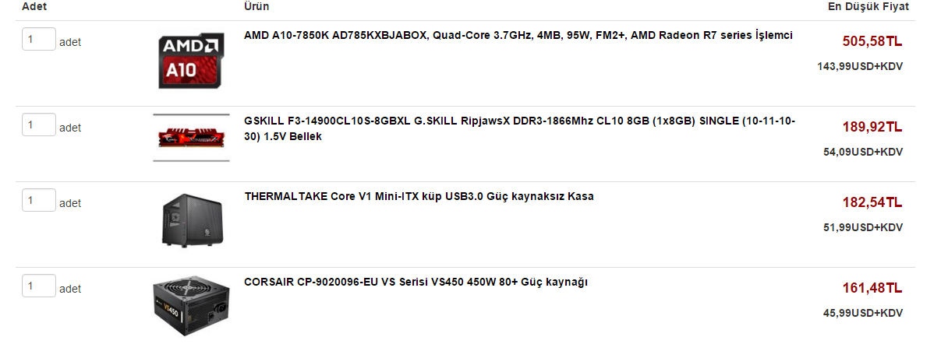
Task: Click the 505,58TL price
Action: pos(872,41)
